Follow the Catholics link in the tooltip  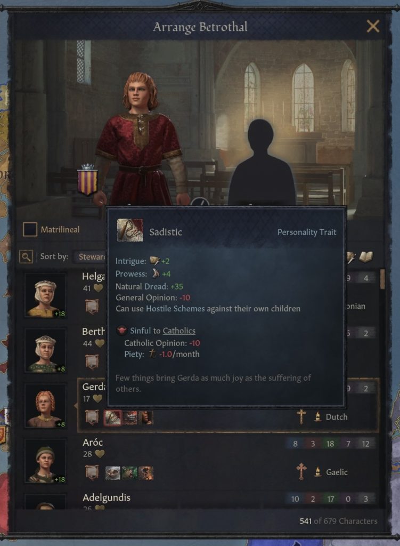click(179, 331)
